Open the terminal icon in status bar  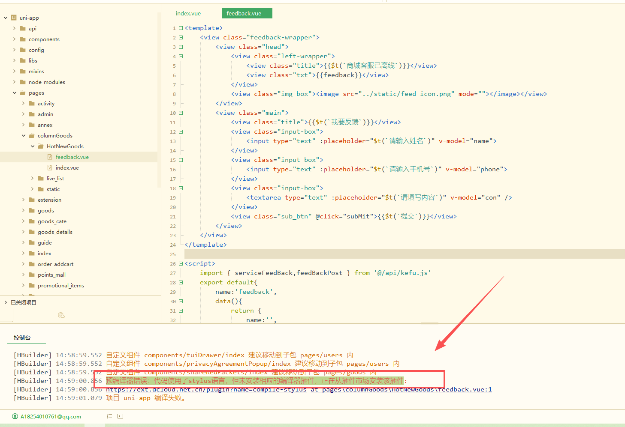point(120,416)
